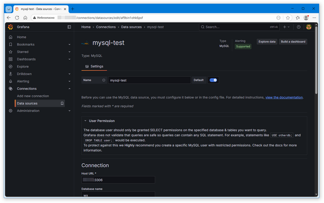Open Add new connection in the sidebar
The width and height of the screenshot is (324, 203).
point(33,96)
